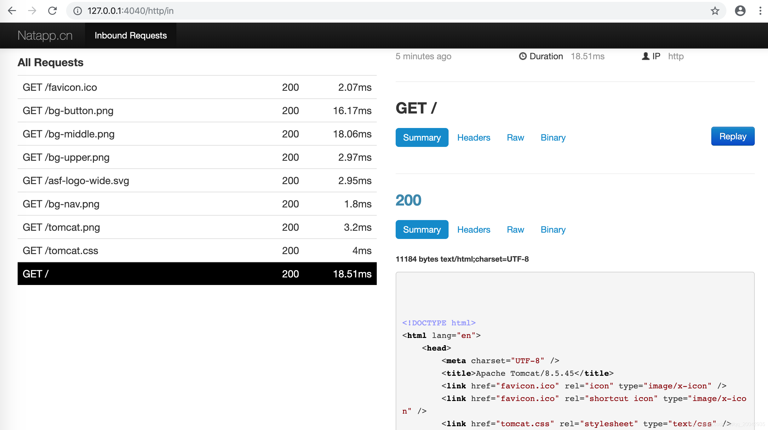Open the browser profile avatar
This screenshot has width=768, height=430.
[x=740, y=11]
